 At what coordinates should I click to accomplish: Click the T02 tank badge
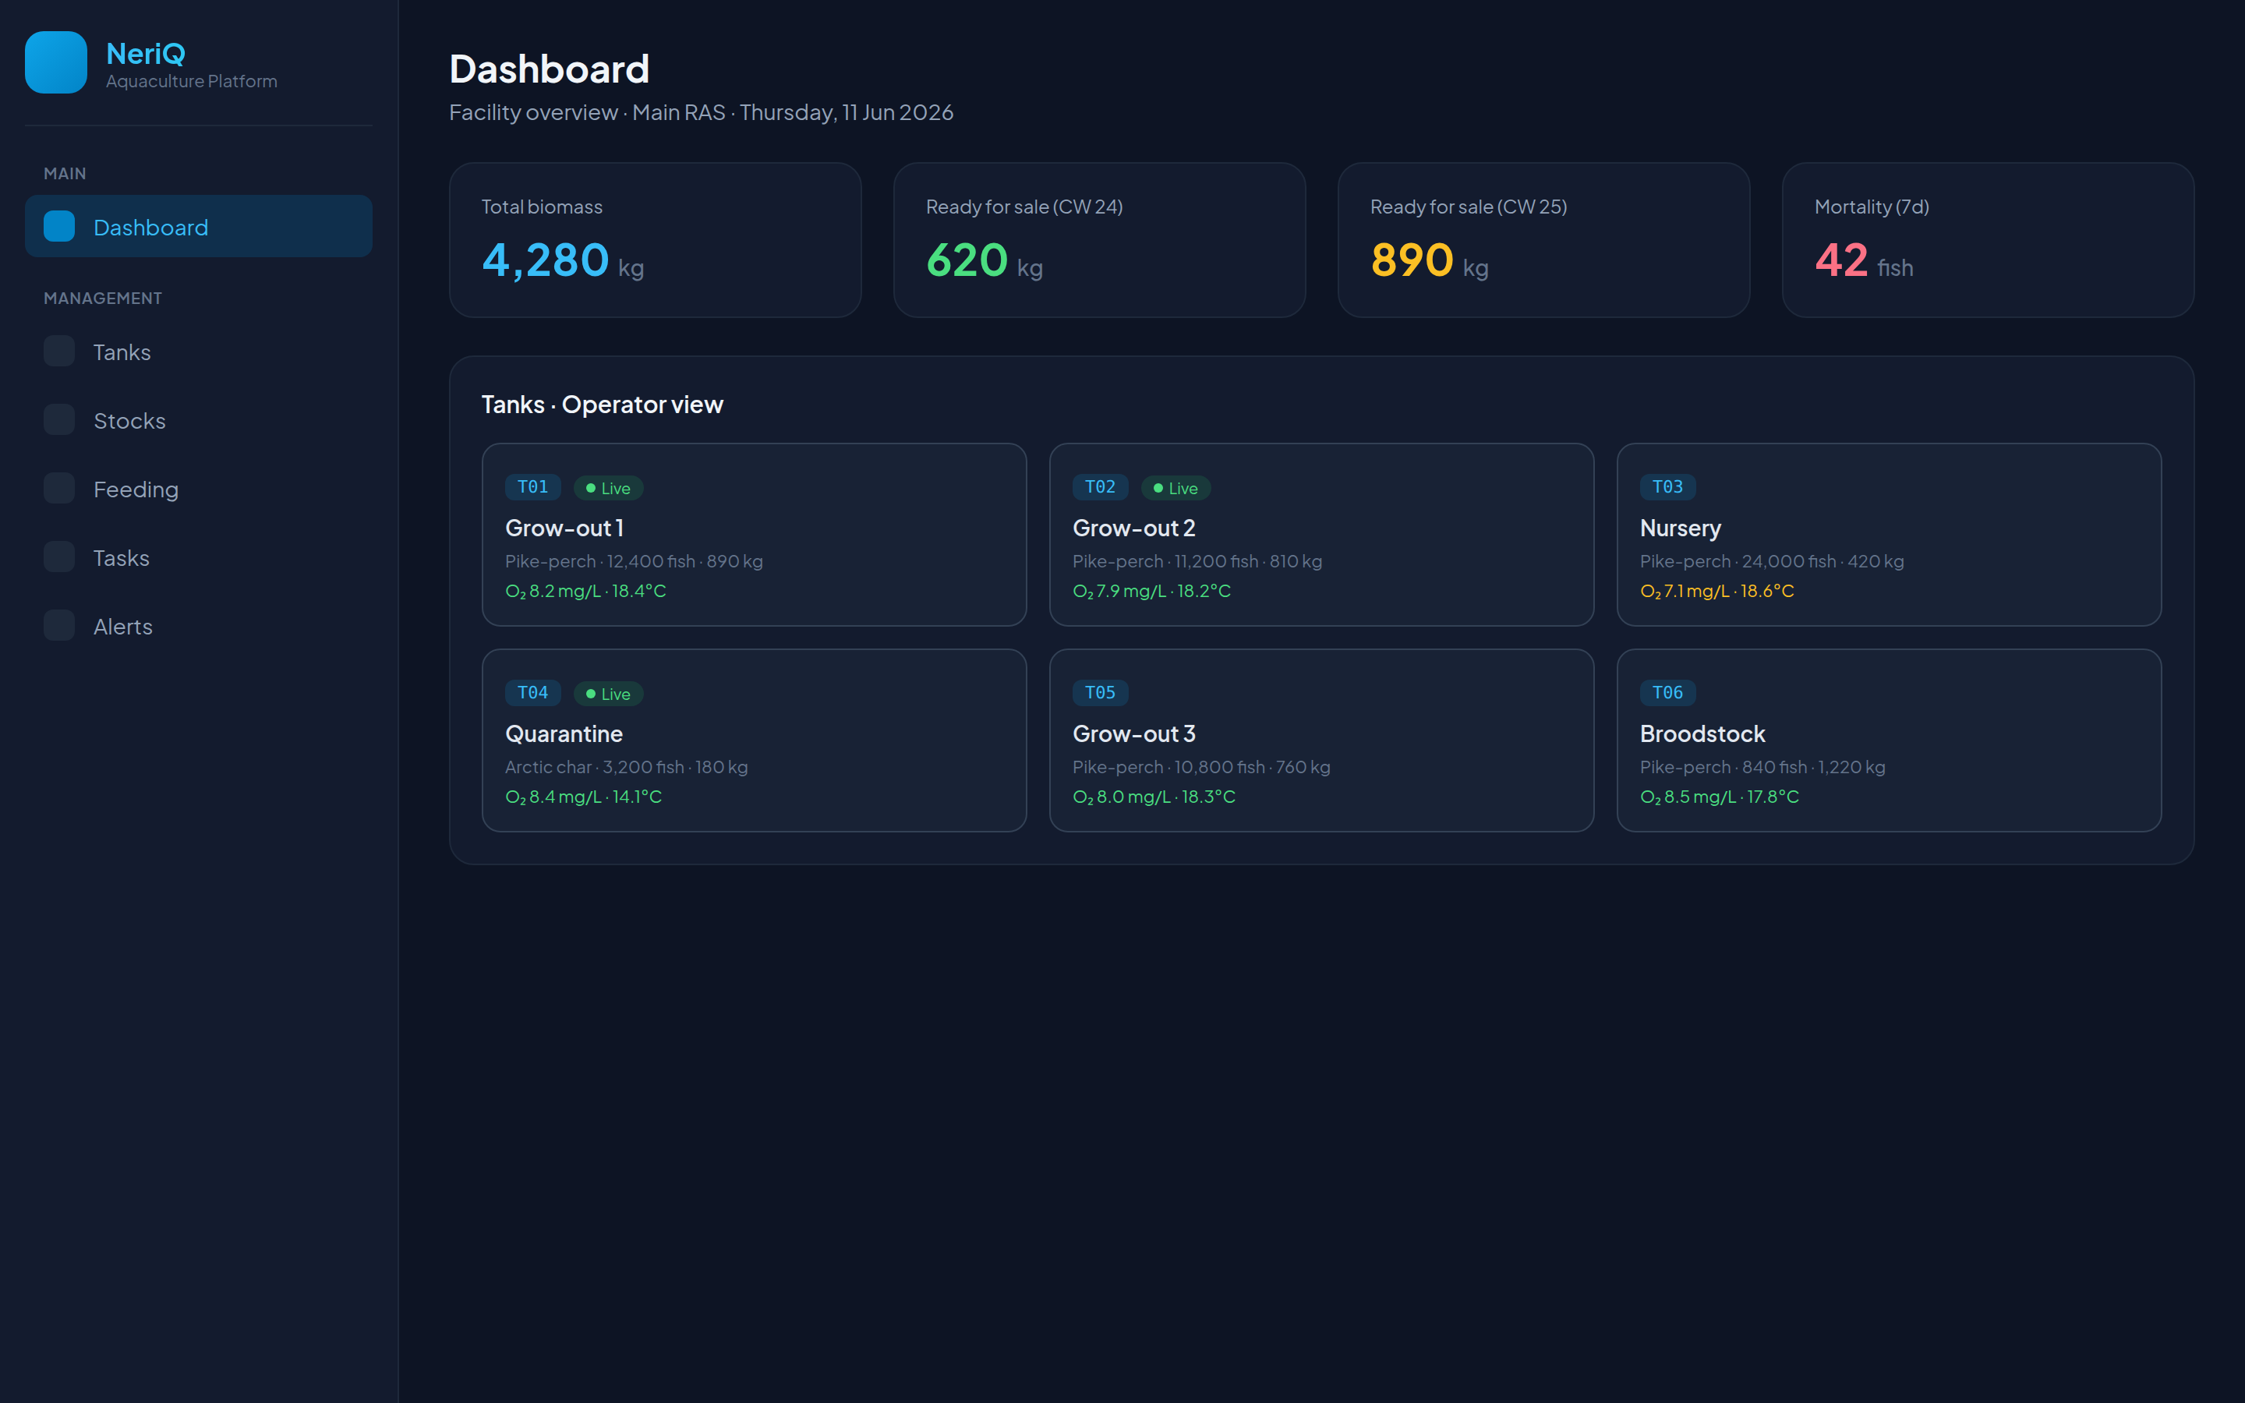[x=1100, y=487]
